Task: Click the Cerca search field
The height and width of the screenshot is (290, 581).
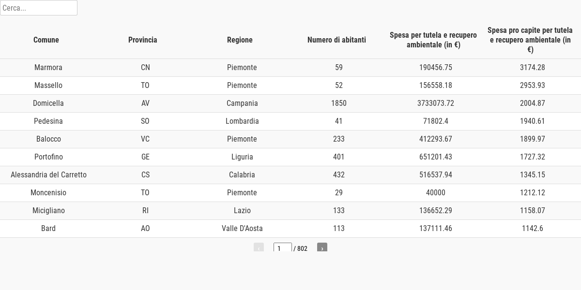Action: pos(39,8)
